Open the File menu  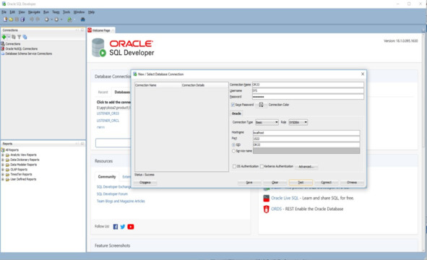coord(4,12)
